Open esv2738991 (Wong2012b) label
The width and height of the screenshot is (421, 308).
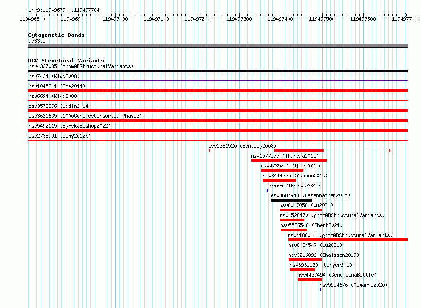60,136
